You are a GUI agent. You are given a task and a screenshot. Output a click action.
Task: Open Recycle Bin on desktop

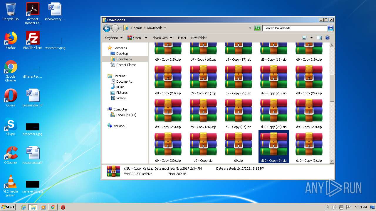[11, 12]
